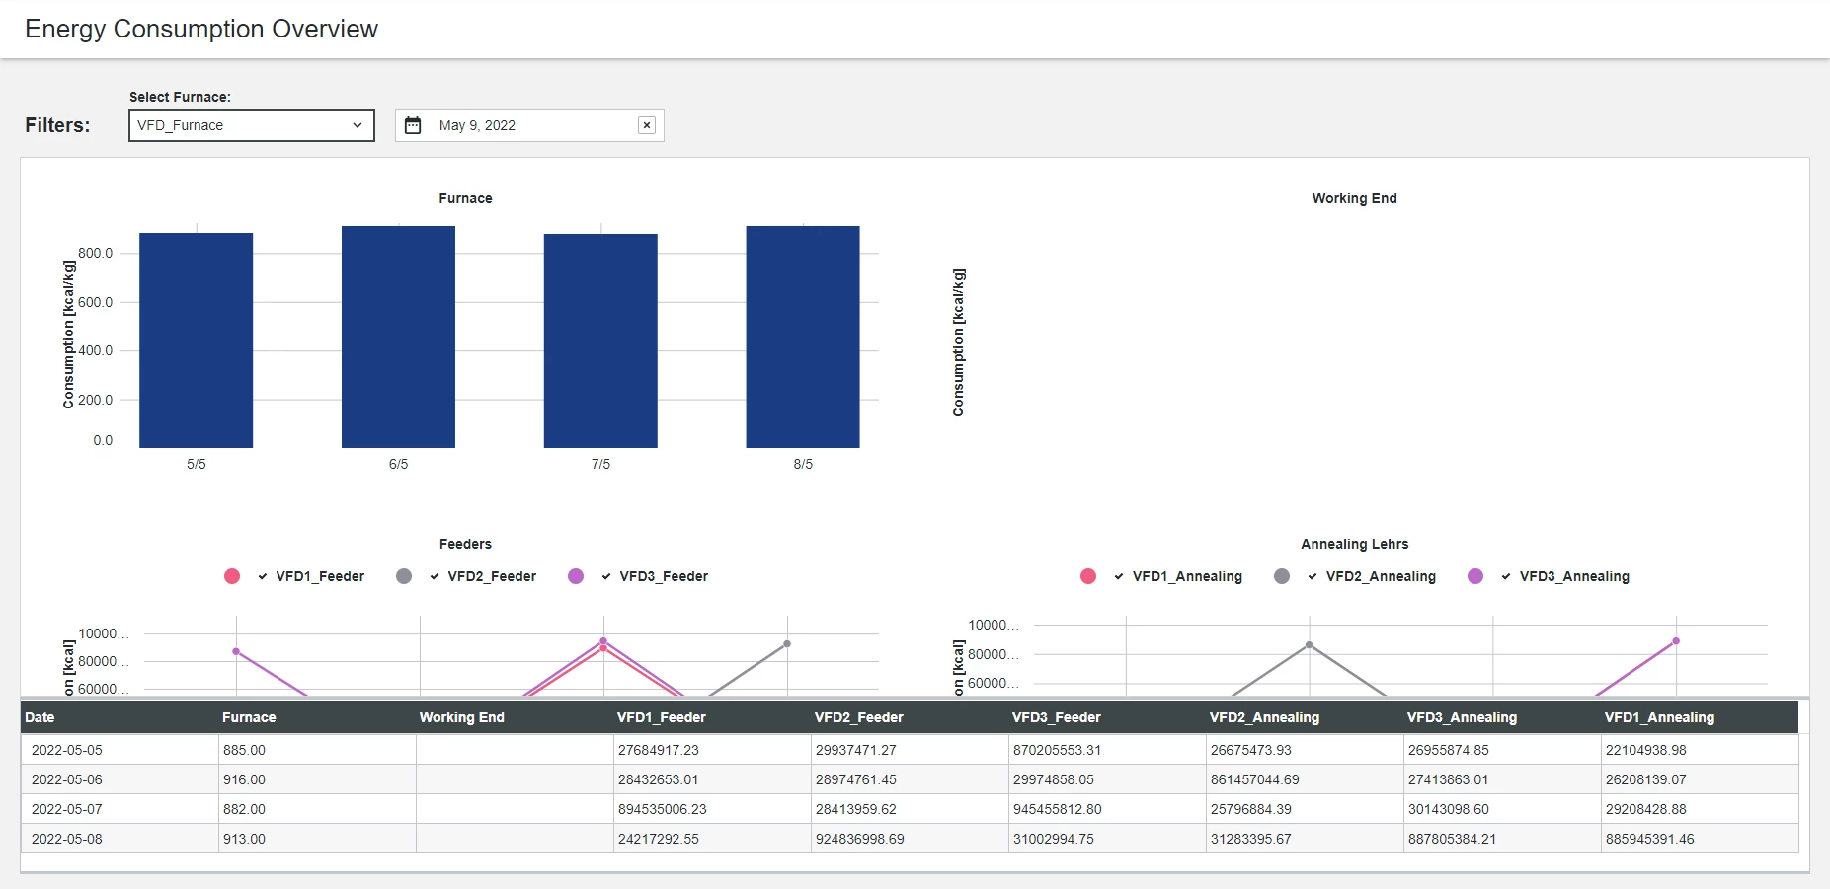Viewport: 1830px width, 889px height.
Task: Toggle VFD2_Annealing legend checkmark
Action: click(1313, 576)
